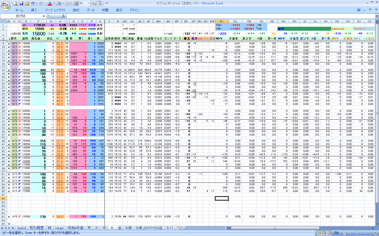379x236 pixels.
Task: Undo the last action
Action: click(x=33, y=3)
